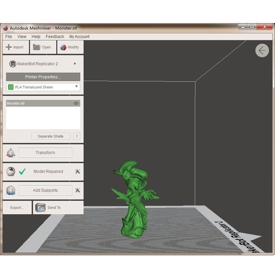Click the back arrow circle button

pos(262,50)
